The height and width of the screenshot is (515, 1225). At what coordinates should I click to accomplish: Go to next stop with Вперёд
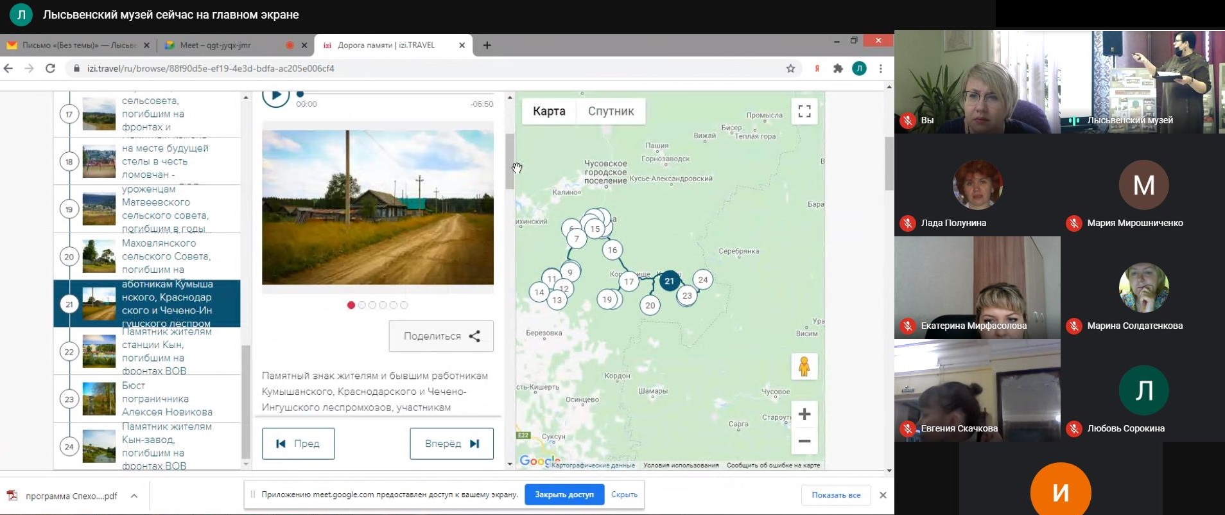pyautogui.click(x=451, y=444)
